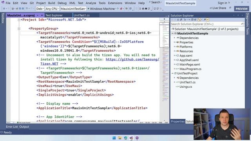Viewport: 251px width, 141px height.
Task: Switch to the Test Explorer tab
Action: tap(54, 15)
